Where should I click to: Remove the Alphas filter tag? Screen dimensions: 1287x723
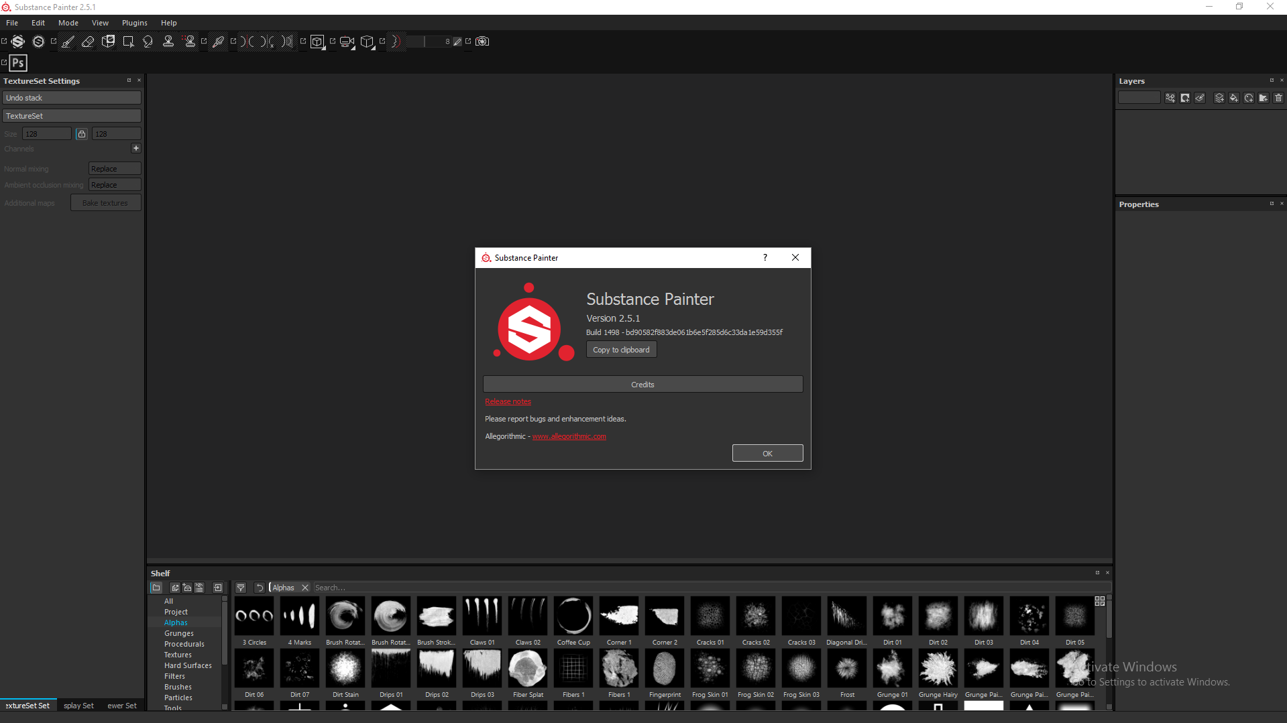tap(305, 588)
